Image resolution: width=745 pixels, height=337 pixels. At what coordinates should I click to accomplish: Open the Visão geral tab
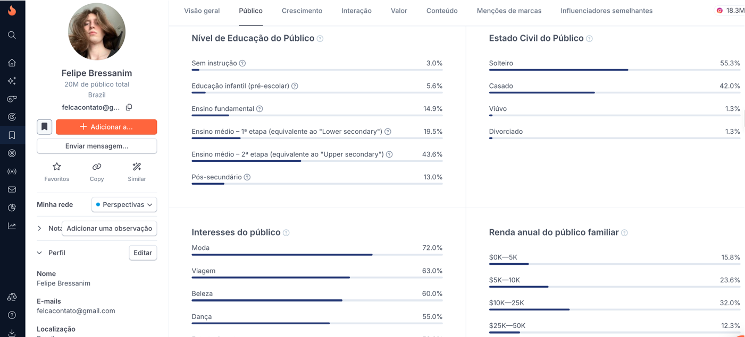click(x=202, y=11)
